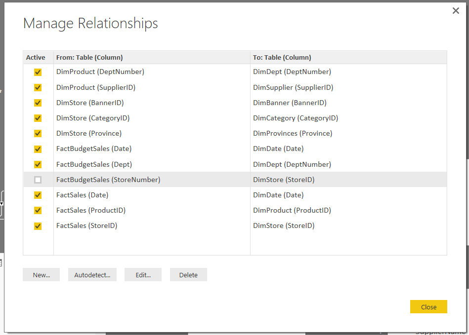Toggle FactSales (Date) active checkbox
This screenshot has width=469, height=335.
[38, 195]
